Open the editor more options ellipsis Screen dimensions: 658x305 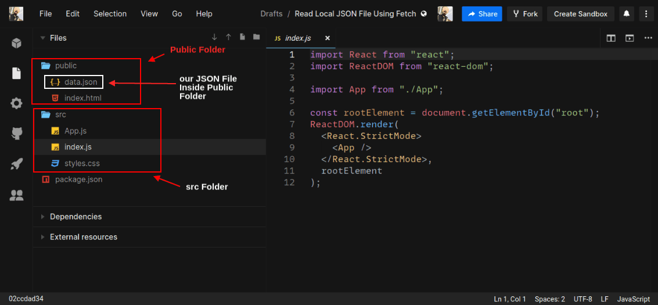648,38
